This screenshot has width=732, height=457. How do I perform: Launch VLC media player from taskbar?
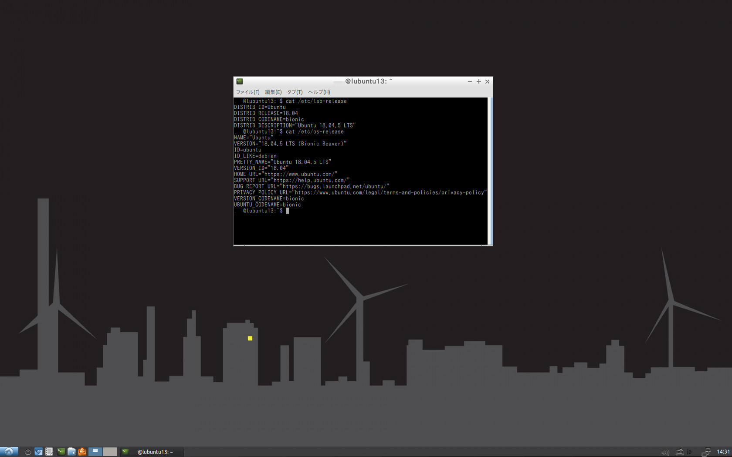[82, 452]
